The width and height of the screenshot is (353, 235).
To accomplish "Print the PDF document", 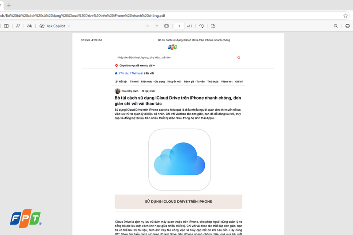I will pyautogui.click(x=348, y=26).
